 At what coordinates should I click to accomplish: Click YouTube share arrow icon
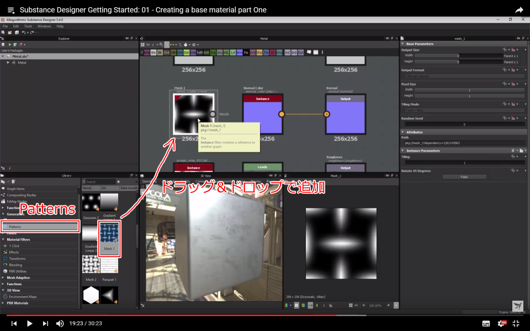[519, 10]
